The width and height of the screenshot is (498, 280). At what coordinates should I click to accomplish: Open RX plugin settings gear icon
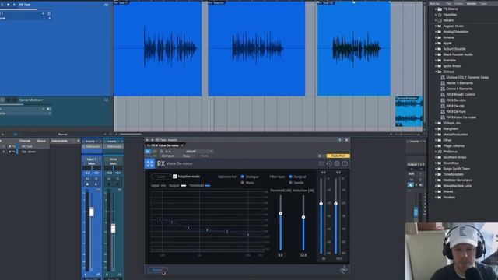pyautogui.click(x=337, y=164)
